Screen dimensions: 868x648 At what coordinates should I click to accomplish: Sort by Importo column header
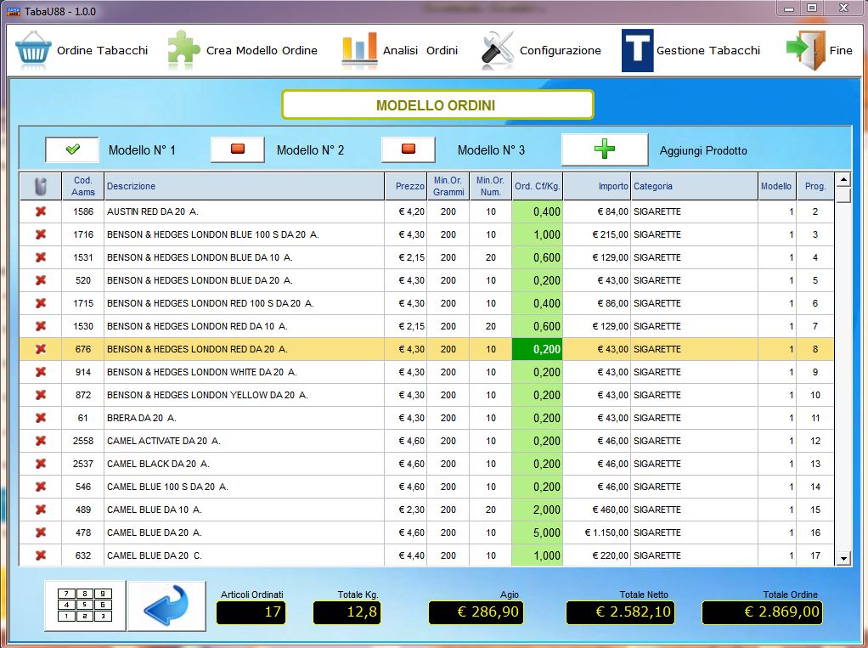[597, 186]
